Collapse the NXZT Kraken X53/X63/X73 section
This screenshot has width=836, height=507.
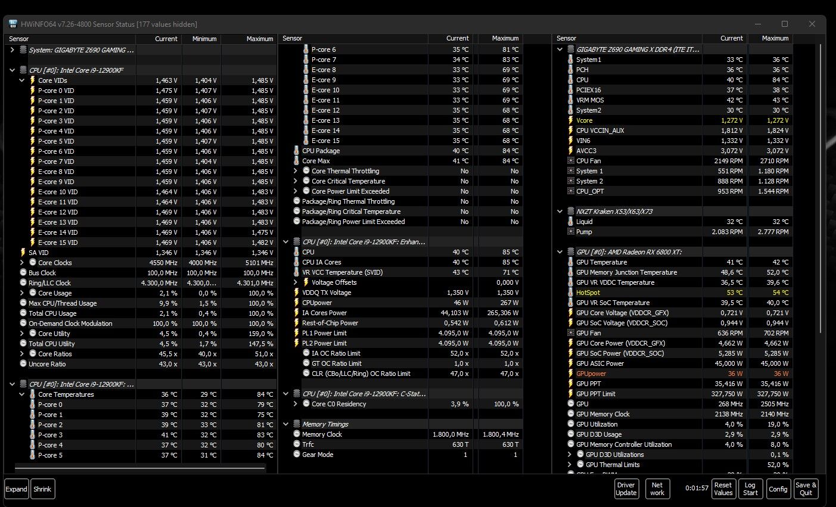560,211
